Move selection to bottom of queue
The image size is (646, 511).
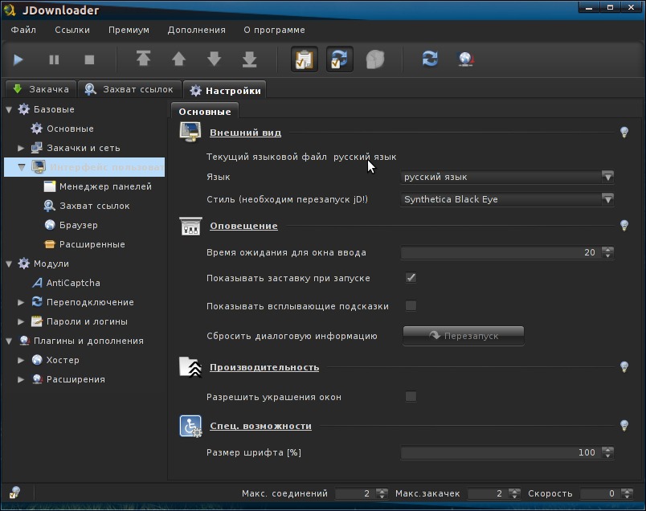point(249,59)
